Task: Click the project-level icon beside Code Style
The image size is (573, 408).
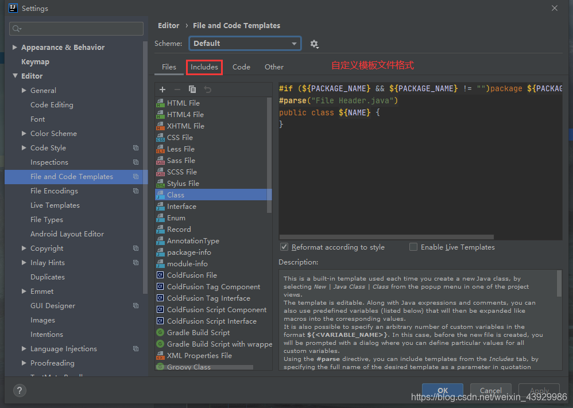Action: (x=135, y=148)
